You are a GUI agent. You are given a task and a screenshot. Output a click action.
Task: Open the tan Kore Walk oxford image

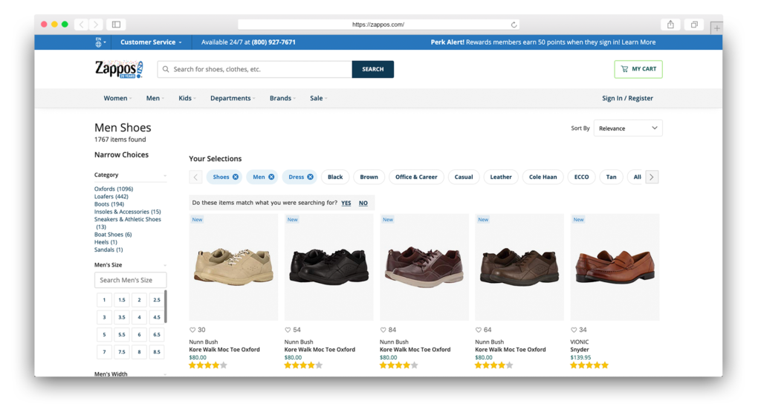coord(233,267)
